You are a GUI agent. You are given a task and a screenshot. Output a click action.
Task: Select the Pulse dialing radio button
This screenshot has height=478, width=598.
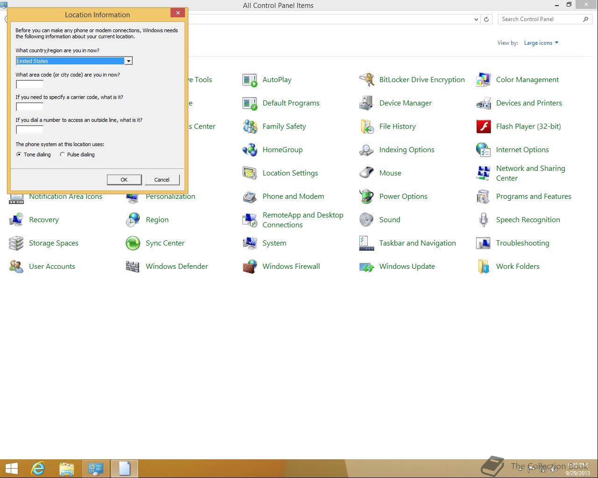pyautogui.click(x=62, y=155)
